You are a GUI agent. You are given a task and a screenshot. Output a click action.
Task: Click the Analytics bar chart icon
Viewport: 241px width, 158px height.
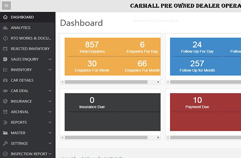[x=5, y=28]
